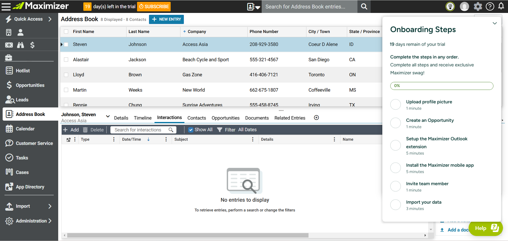This screenshot has height=241, width=508.
Task: Check the Steven Johnson row checkbox
Action: tap(66, 44)
